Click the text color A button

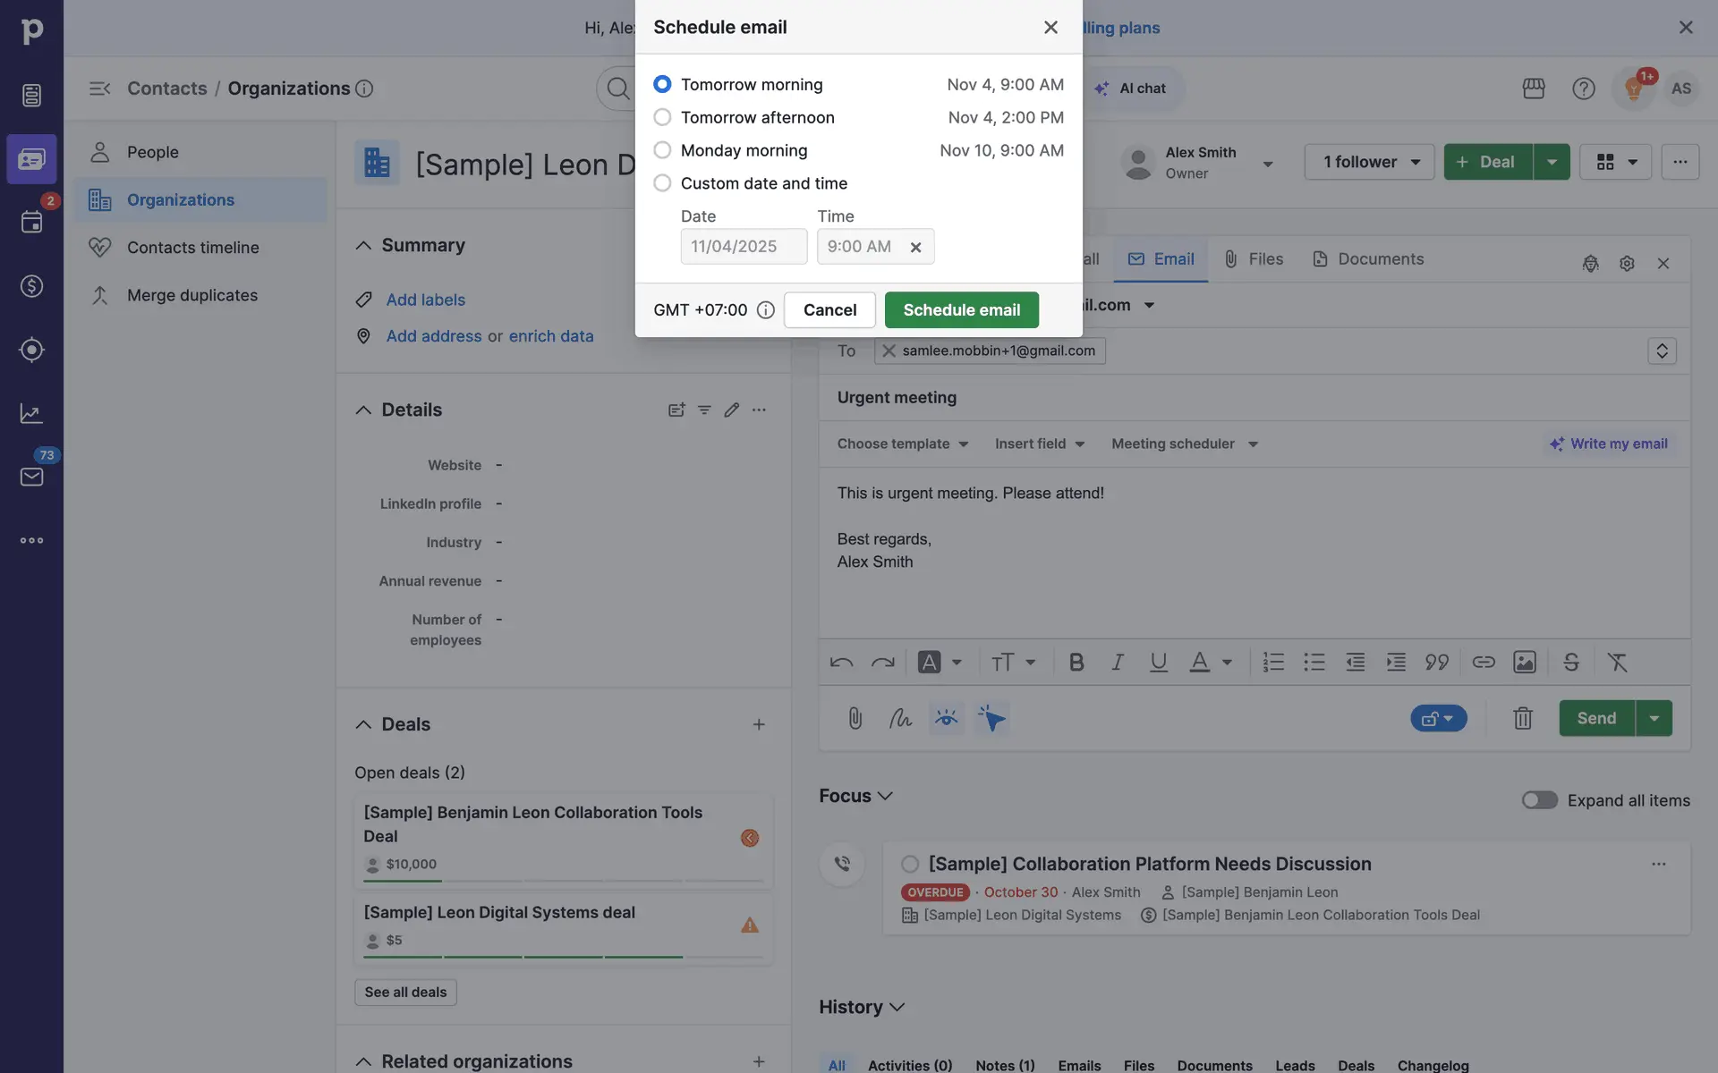click(1199, 663)
